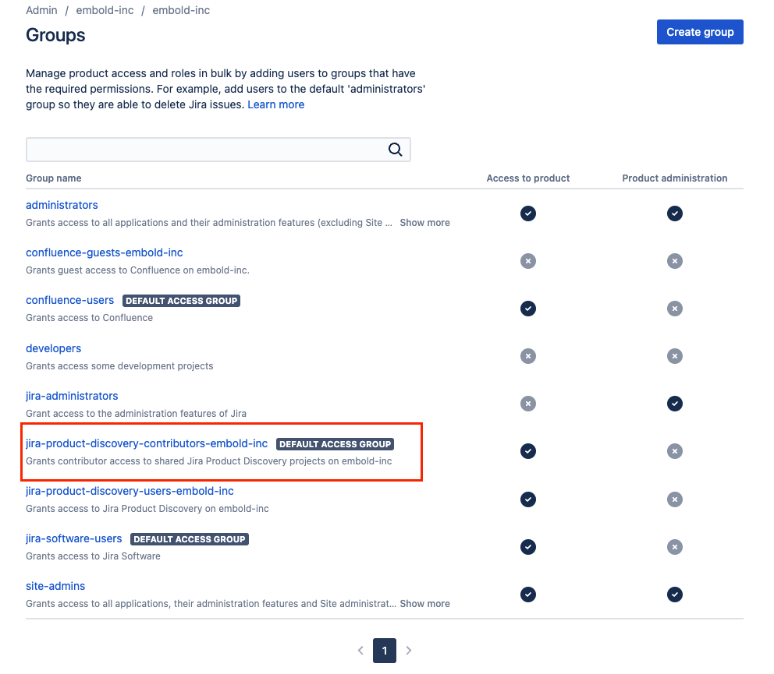The width and height of the screenshot is (774, 674).
Task: Click the Product administration column header
Action: (674, 178)
